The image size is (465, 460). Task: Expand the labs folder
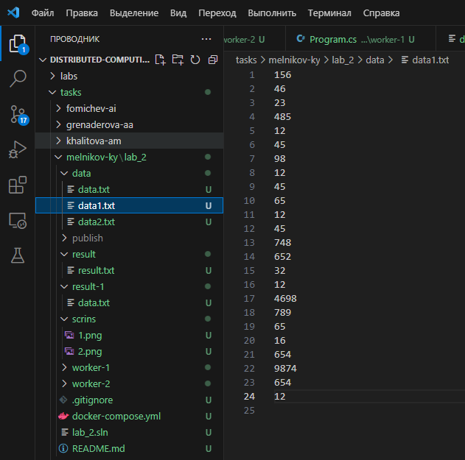click(x=69, y=76)
